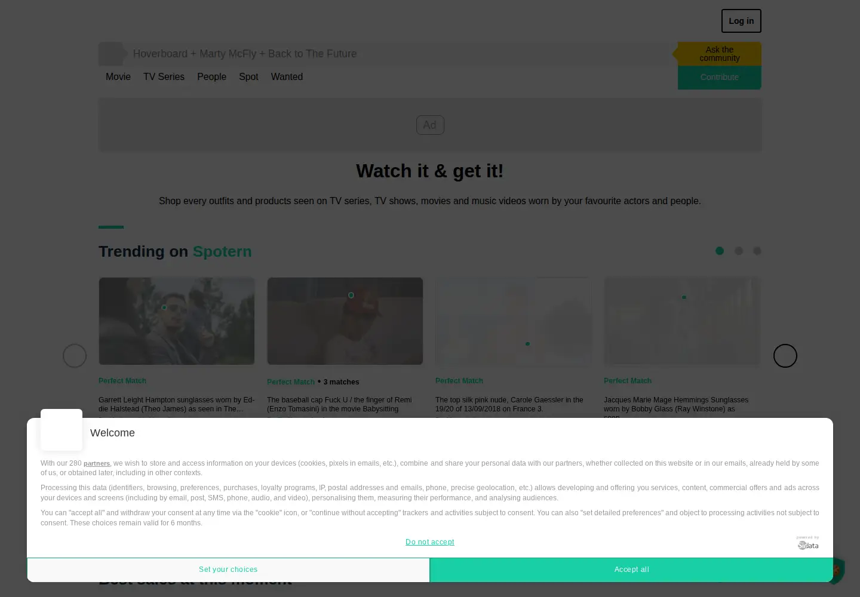This screenshot has width=860, height=597.
Task: Go to the next trending slide arrow
Action: click(x=785, y=356)
